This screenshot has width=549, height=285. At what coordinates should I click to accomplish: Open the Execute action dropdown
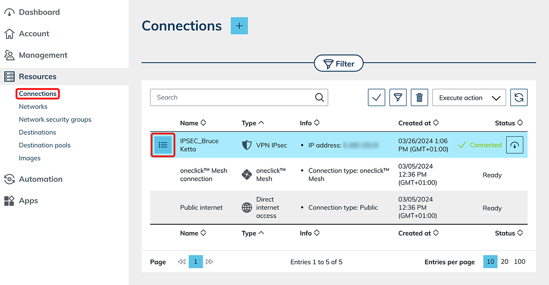(x=469, y=97)
